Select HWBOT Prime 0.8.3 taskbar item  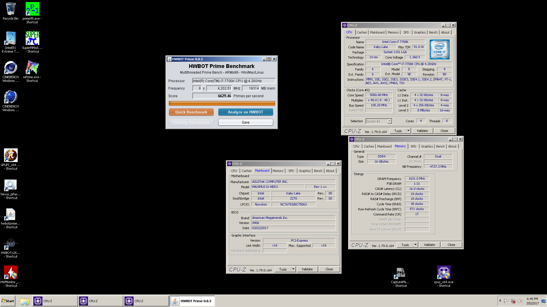tap(192, 301)
